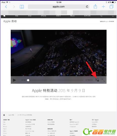The image size is (117, 136).
Task: Click the remaining time label in the player
Action: (89, 80)
